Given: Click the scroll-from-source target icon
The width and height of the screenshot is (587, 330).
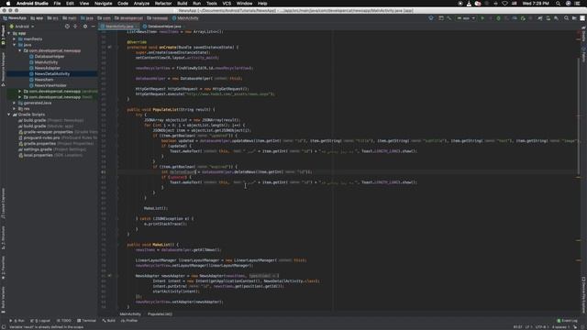Looking at the screenshot, I should click(67, 27).
